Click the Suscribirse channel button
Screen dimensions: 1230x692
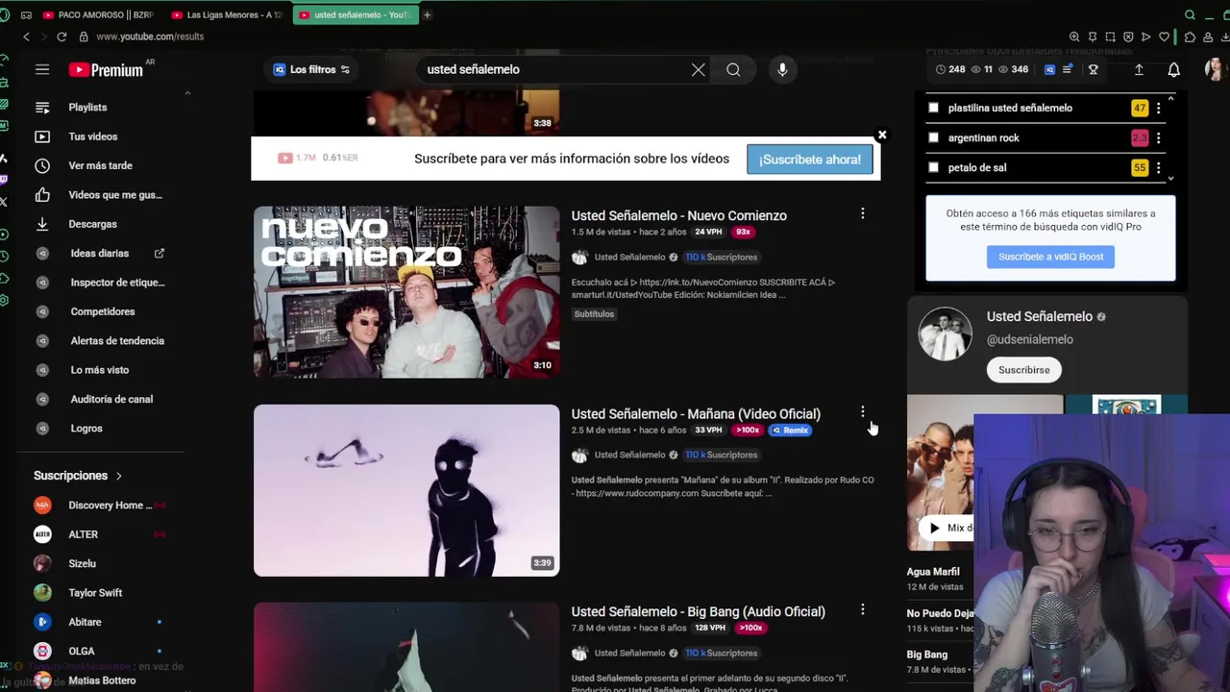[x=1023, y=370]
